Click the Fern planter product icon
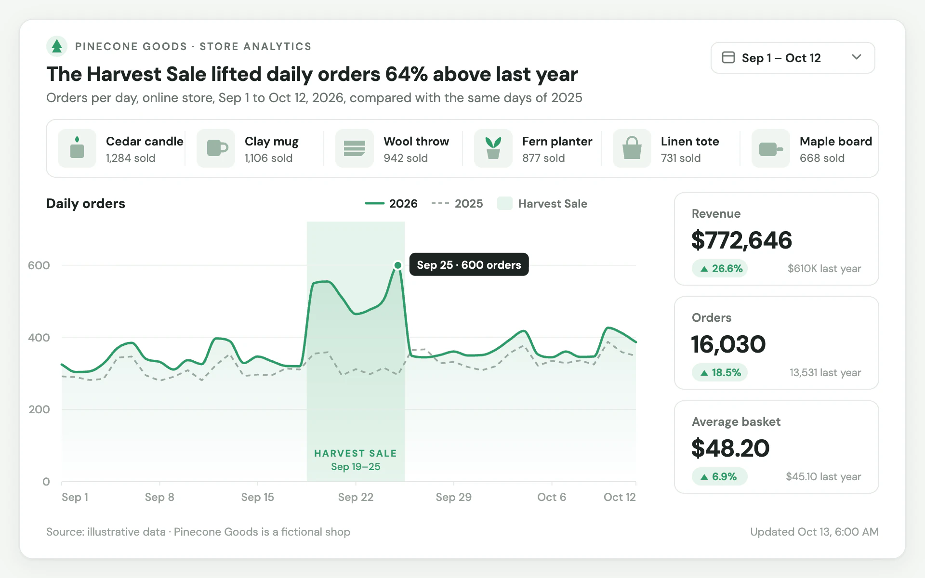This screenshot has height=578, width=925. 493,148
